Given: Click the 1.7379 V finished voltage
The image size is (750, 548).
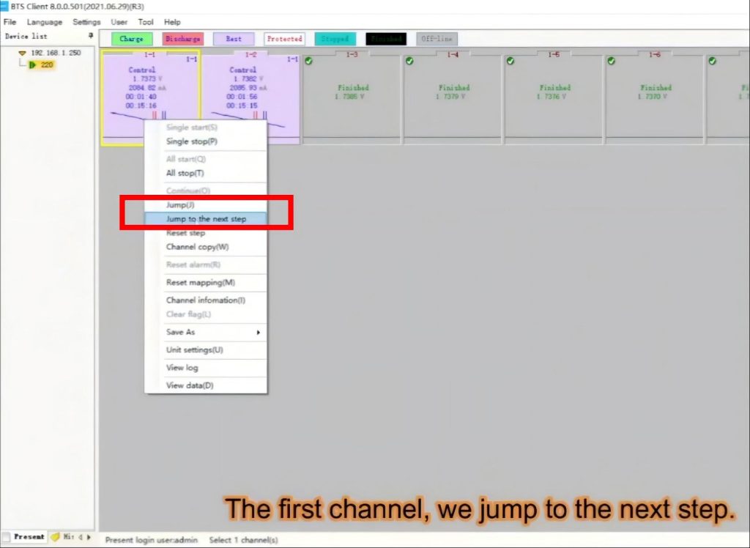Looking at the screenshot, I should 451,97.
